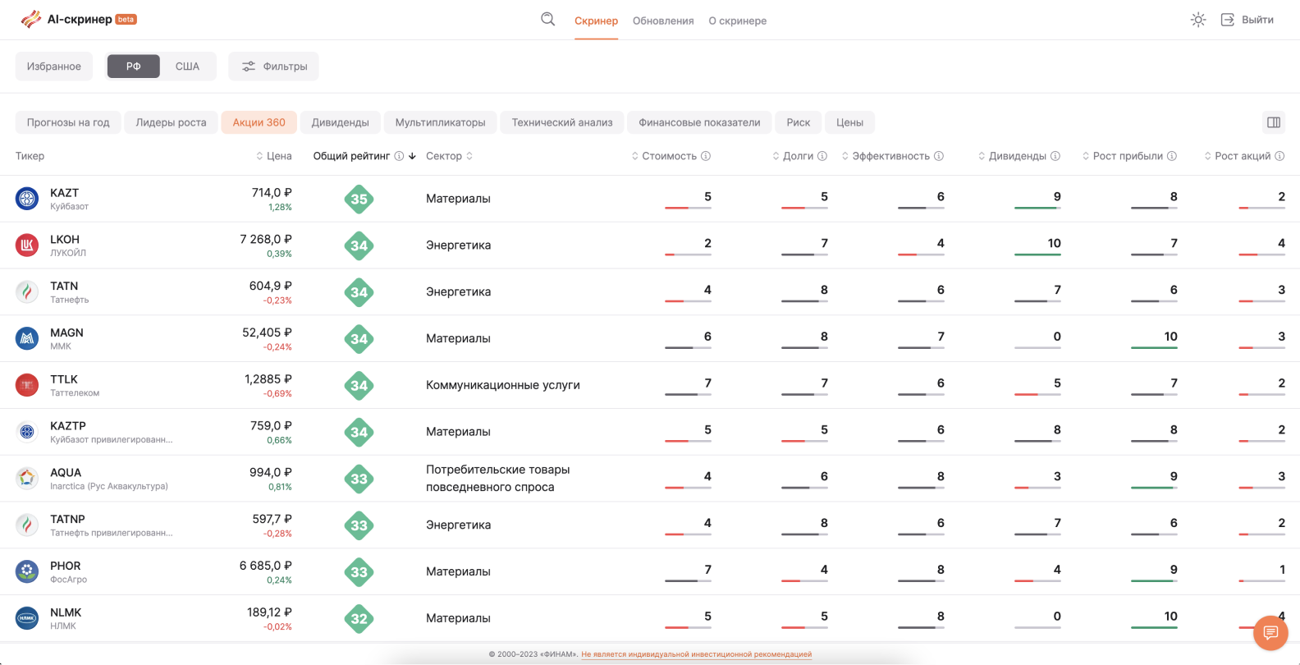Select the Риск tab
1300x665 pixels.
pos(799,122)
